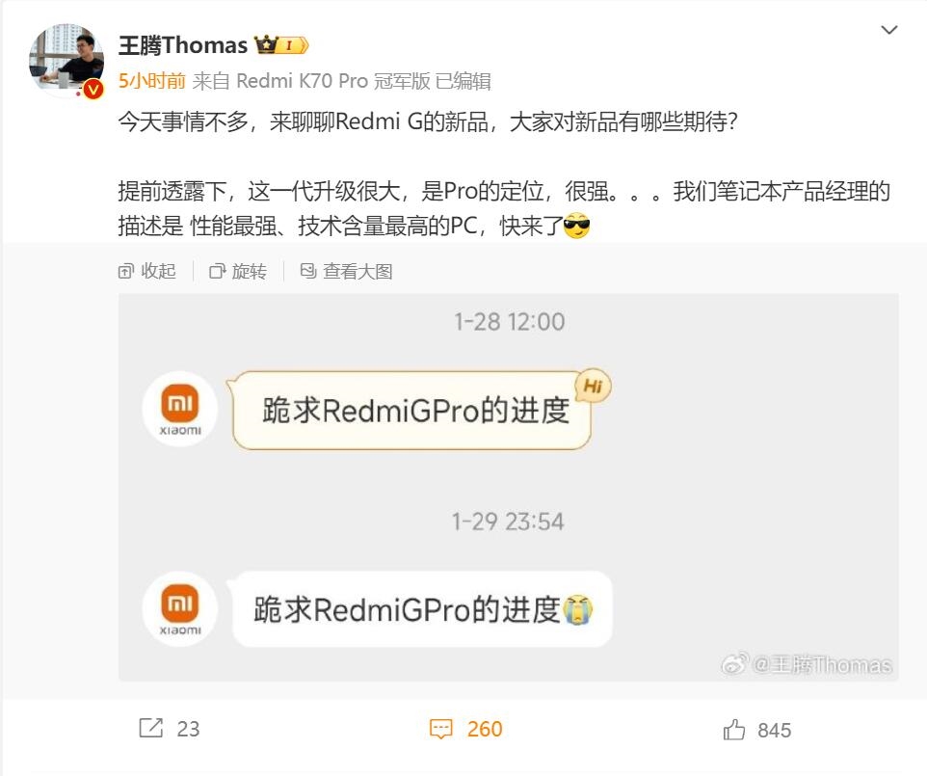Click the repost share icon
927x776 pixels.
(x=150, y=728)
